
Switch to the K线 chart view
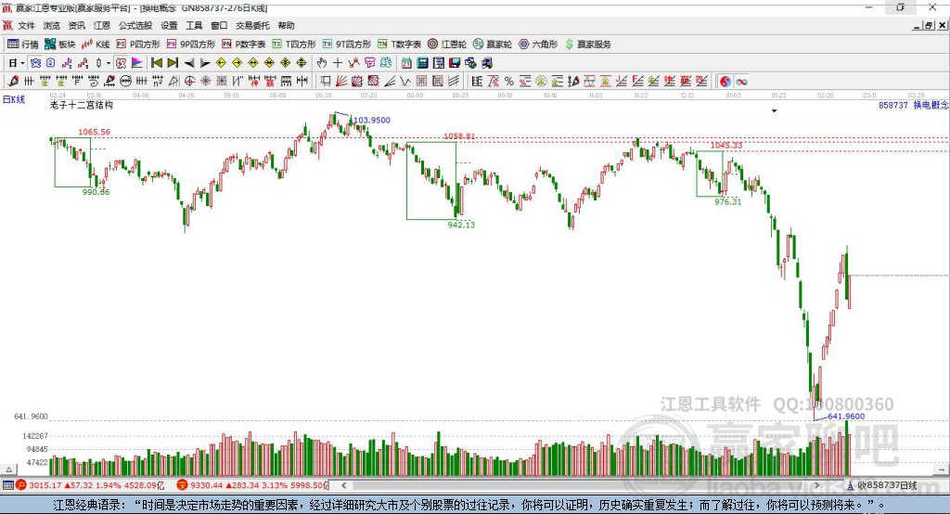tap(96, 45)
